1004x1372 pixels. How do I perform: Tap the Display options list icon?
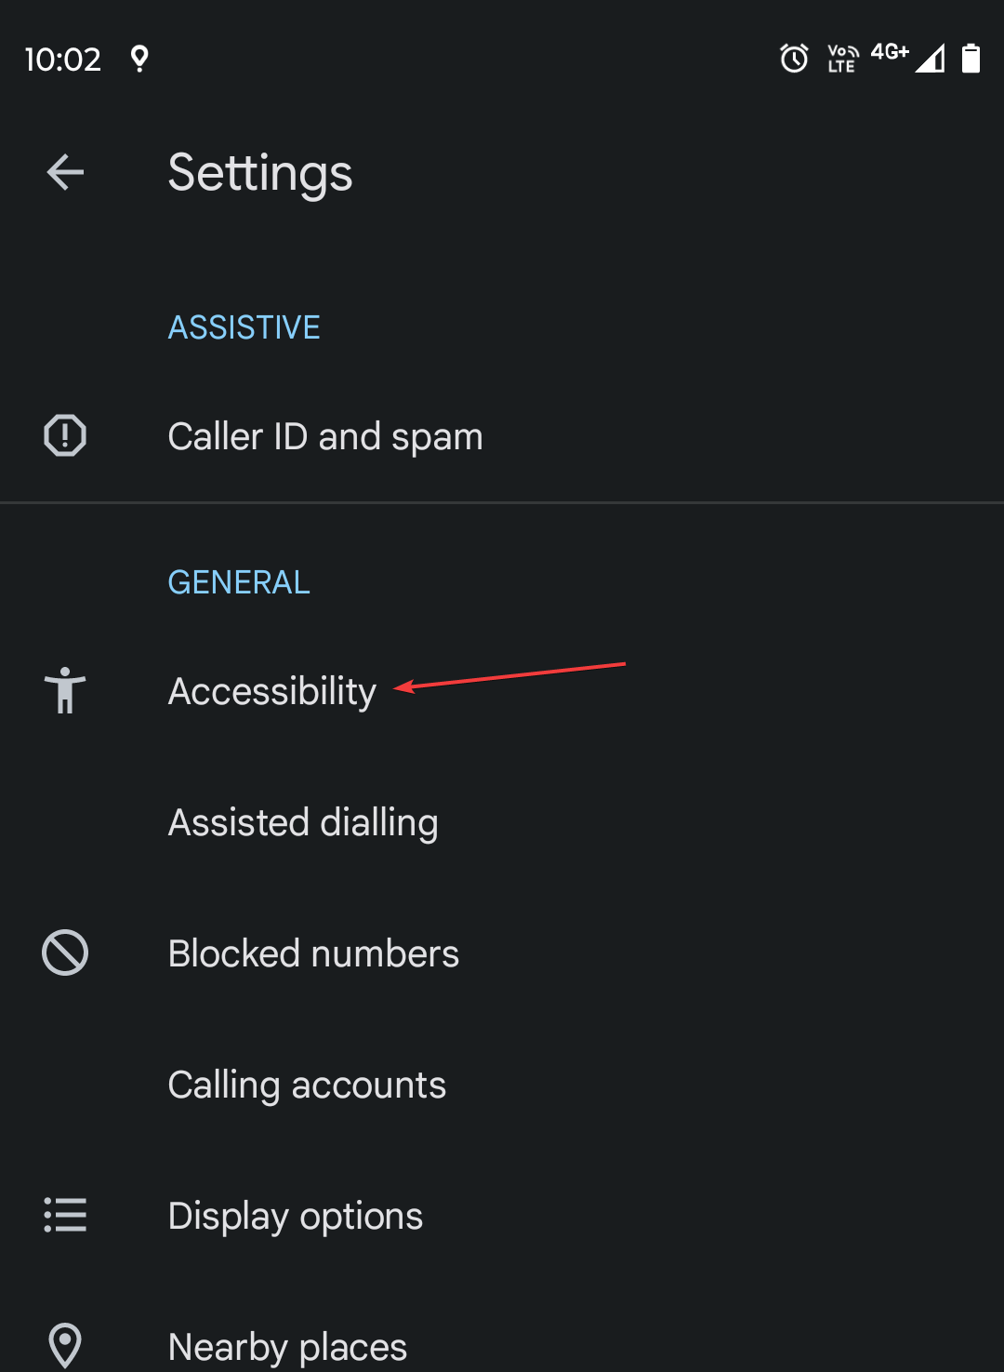coord(65,1216)
